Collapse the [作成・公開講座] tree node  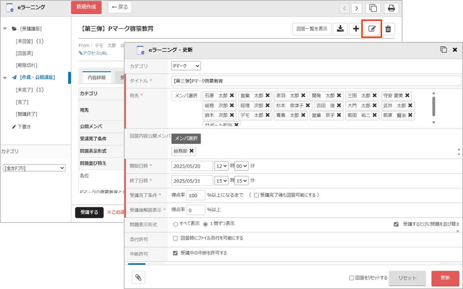[x=5, y=78]
